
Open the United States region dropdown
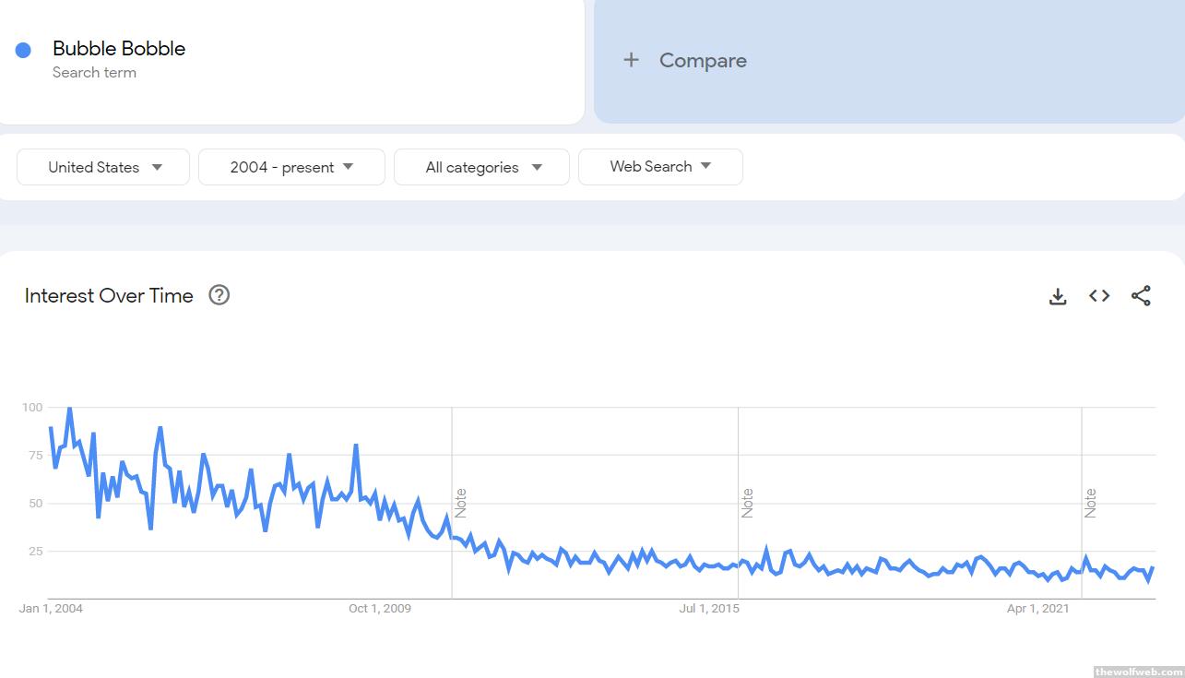coord(103,167)
